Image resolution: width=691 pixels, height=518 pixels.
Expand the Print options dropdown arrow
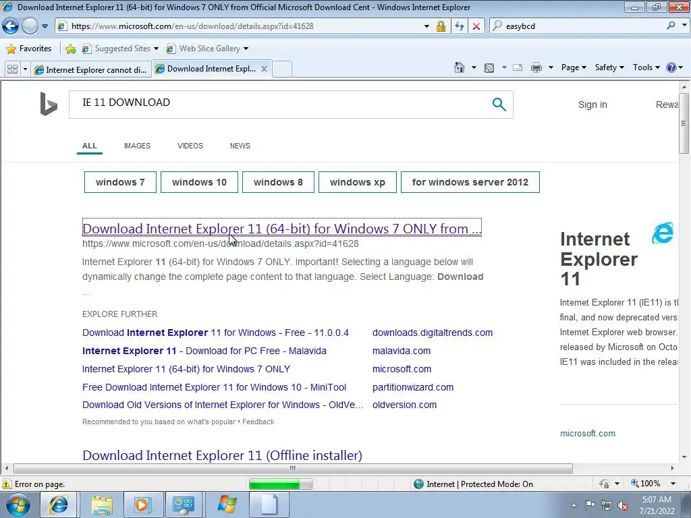[551, 67]
